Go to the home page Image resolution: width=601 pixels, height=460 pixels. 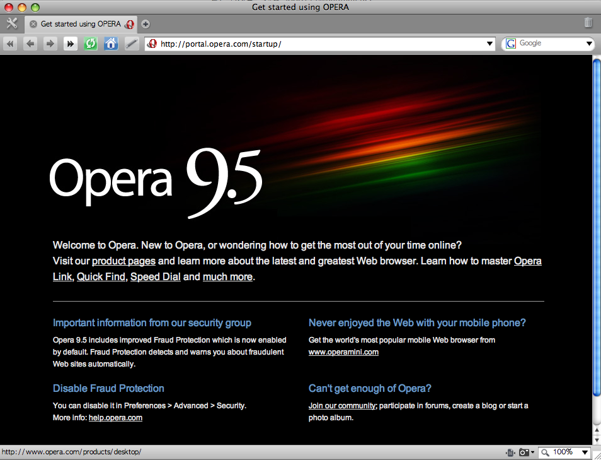111,44
